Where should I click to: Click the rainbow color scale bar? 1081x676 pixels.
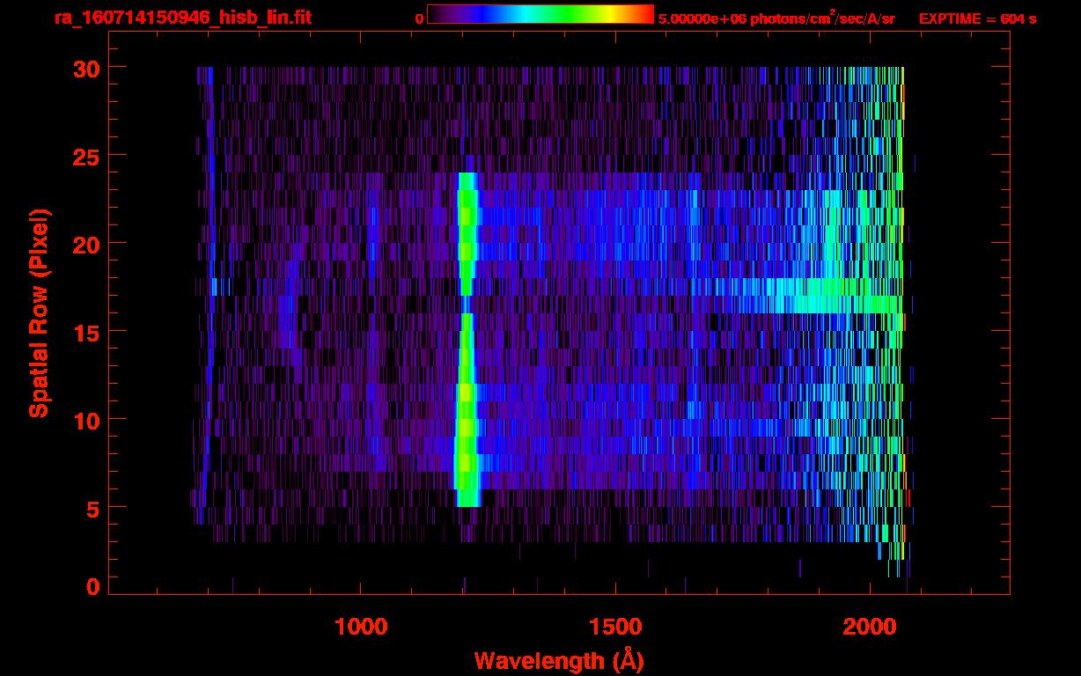pyautogui.click(x=540, y=15)
